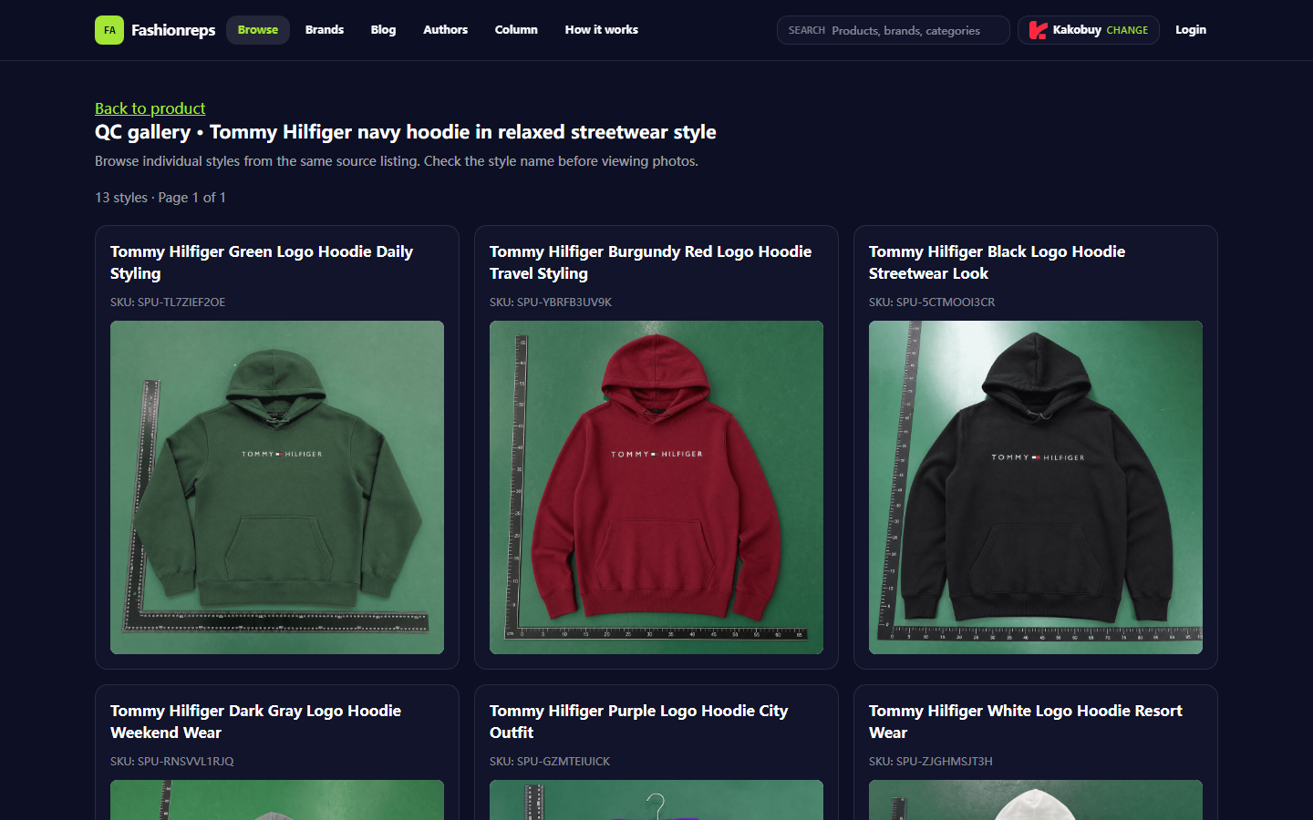Screen dimensions: 1313x820
Task: Open the burgundy red hoodie QC photo
Action: pos(656,487)
